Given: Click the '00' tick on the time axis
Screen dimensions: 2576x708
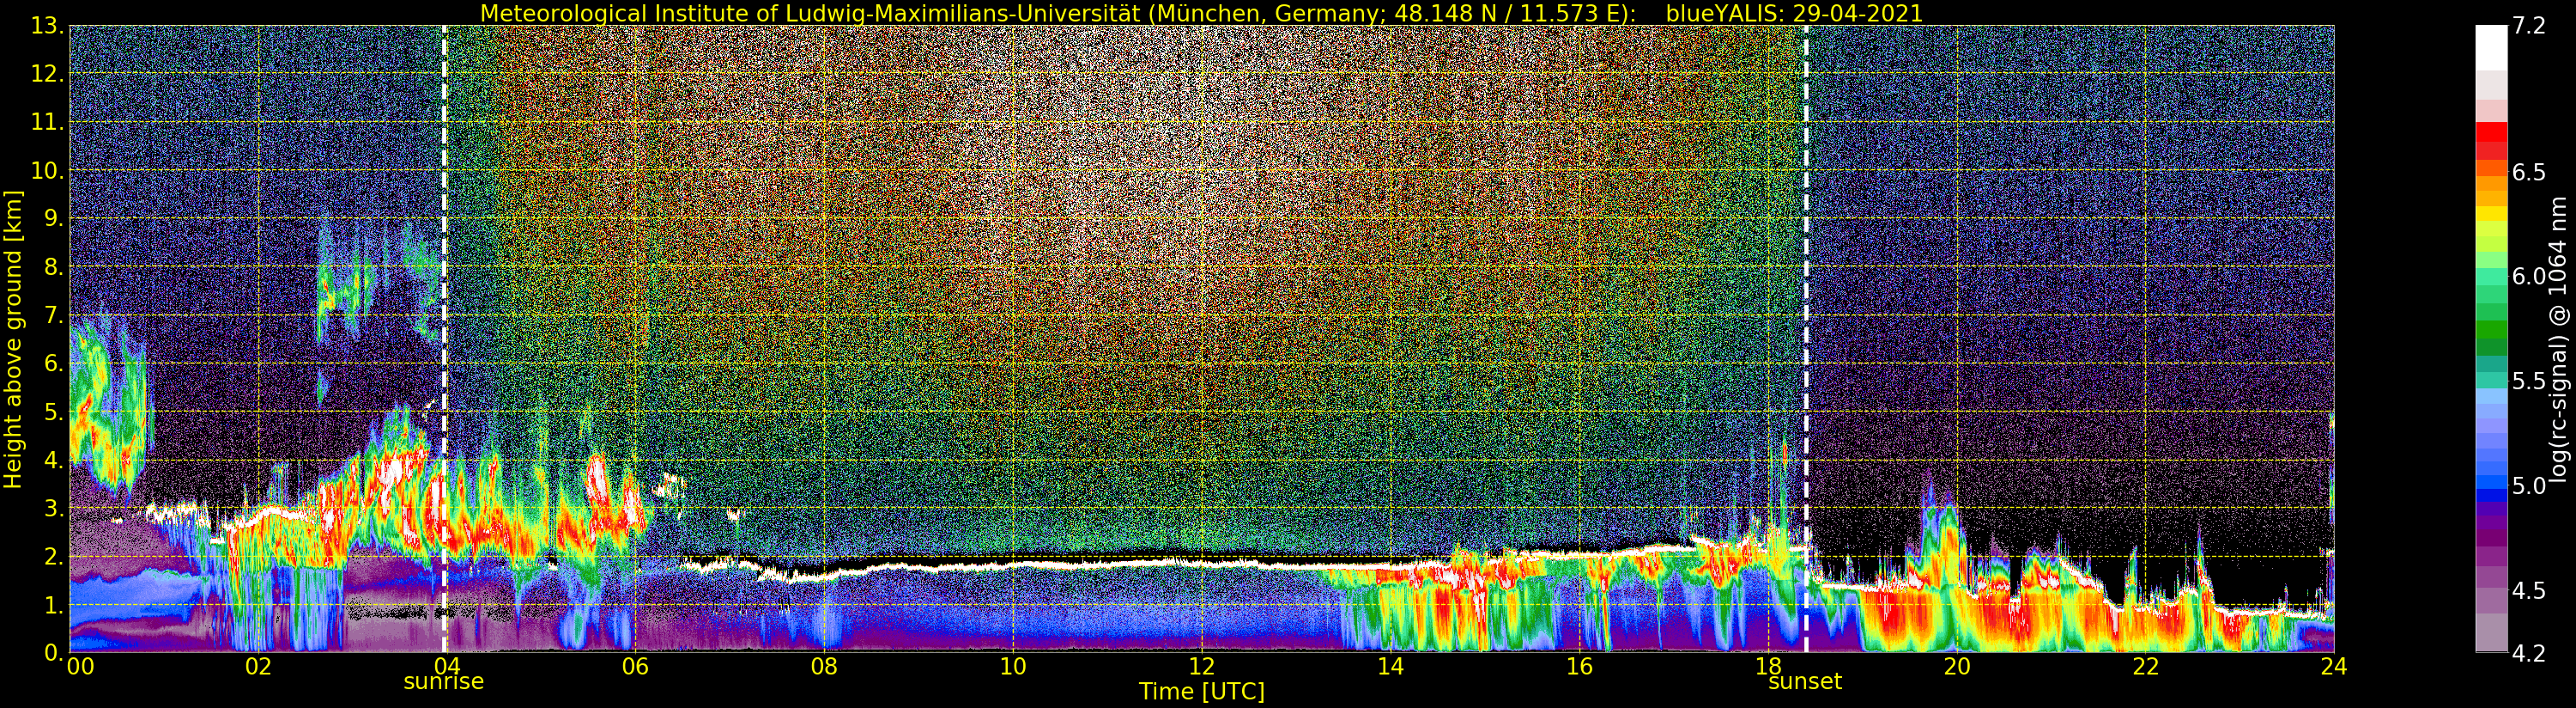Looking at the screenshot, I should click(80, 667).
